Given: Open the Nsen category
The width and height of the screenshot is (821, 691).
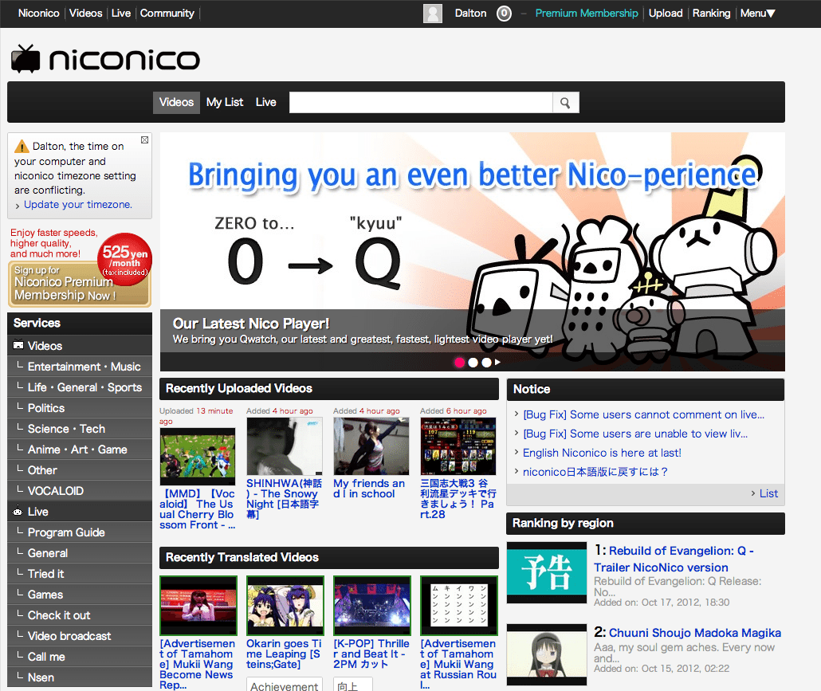Looking at the screenshot, I should 80,677.
